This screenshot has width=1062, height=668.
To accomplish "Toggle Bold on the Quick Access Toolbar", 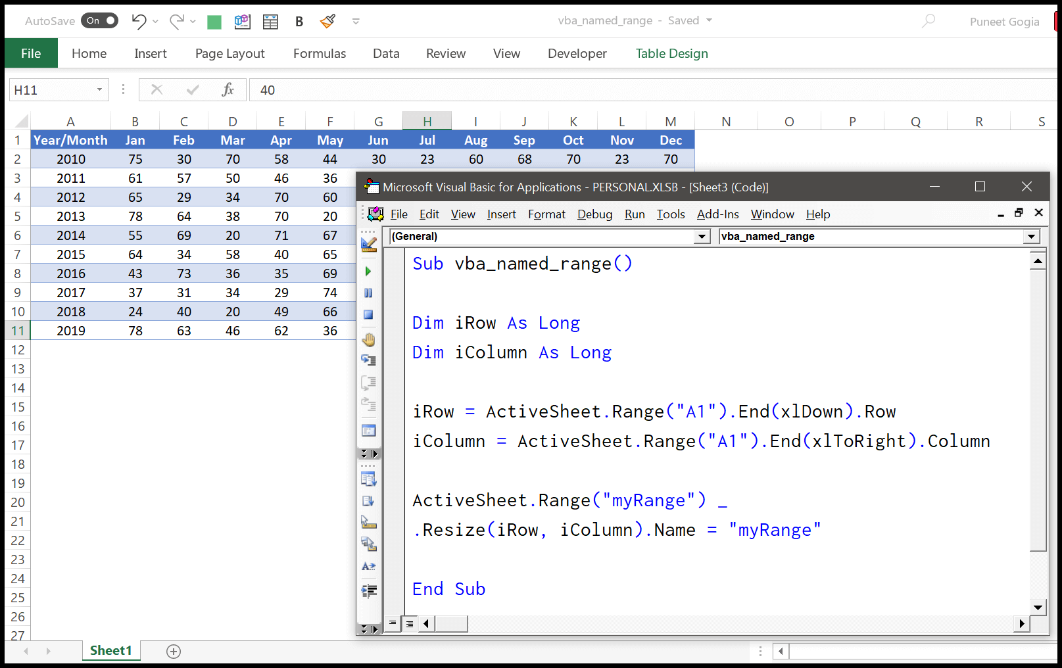I will [299, 20].
